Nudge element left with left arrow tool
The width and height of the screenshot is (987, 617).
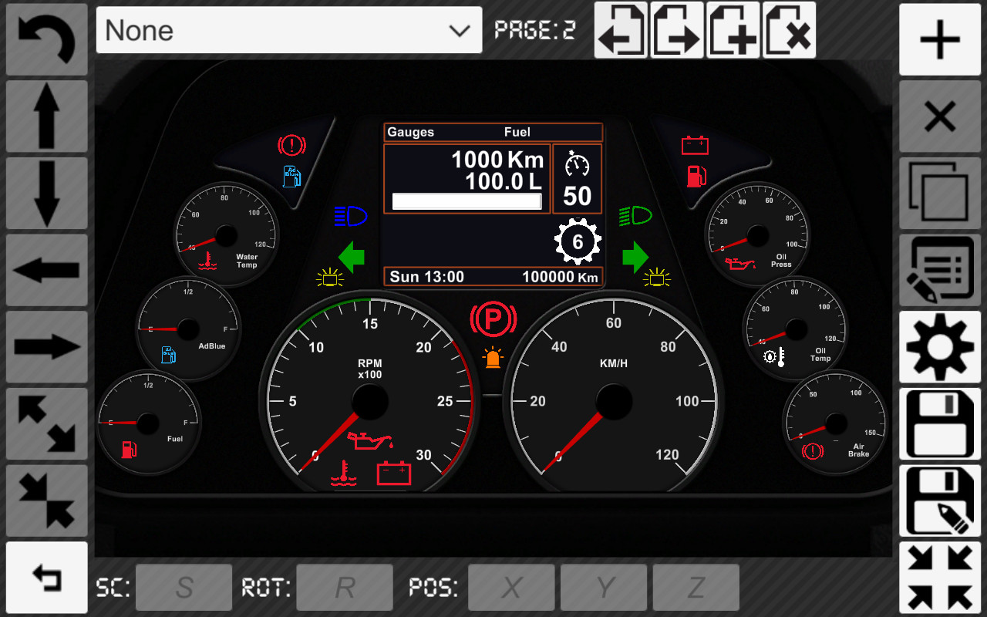[46, 269]
